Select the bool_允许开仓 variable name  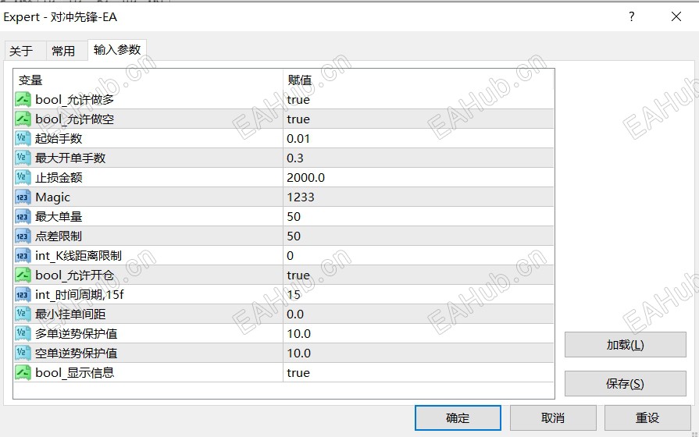74,275
